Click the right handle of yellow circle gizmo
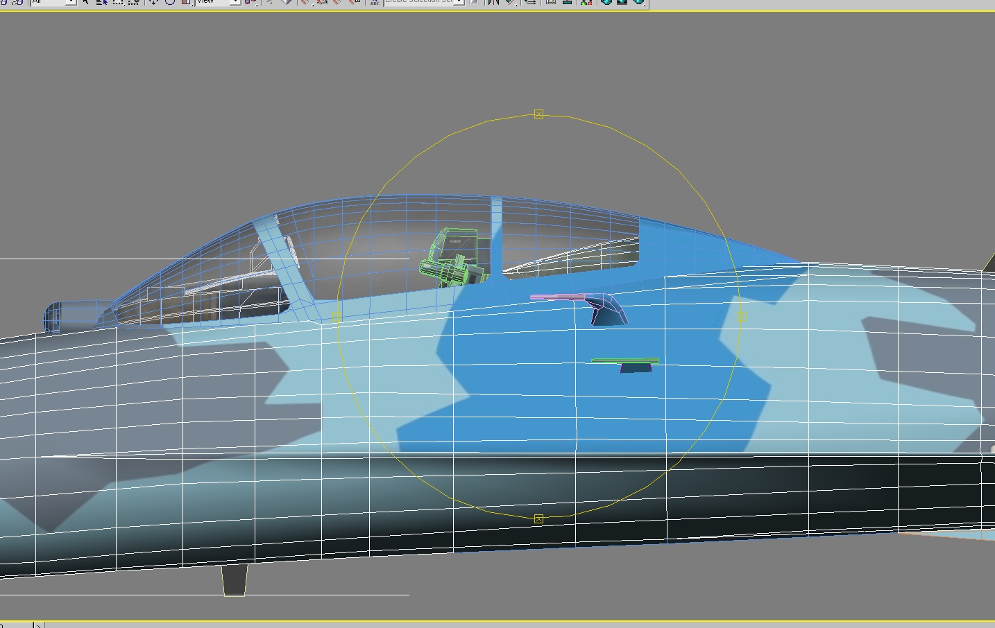Screen dimensions: 995x628 pos(740,316)
